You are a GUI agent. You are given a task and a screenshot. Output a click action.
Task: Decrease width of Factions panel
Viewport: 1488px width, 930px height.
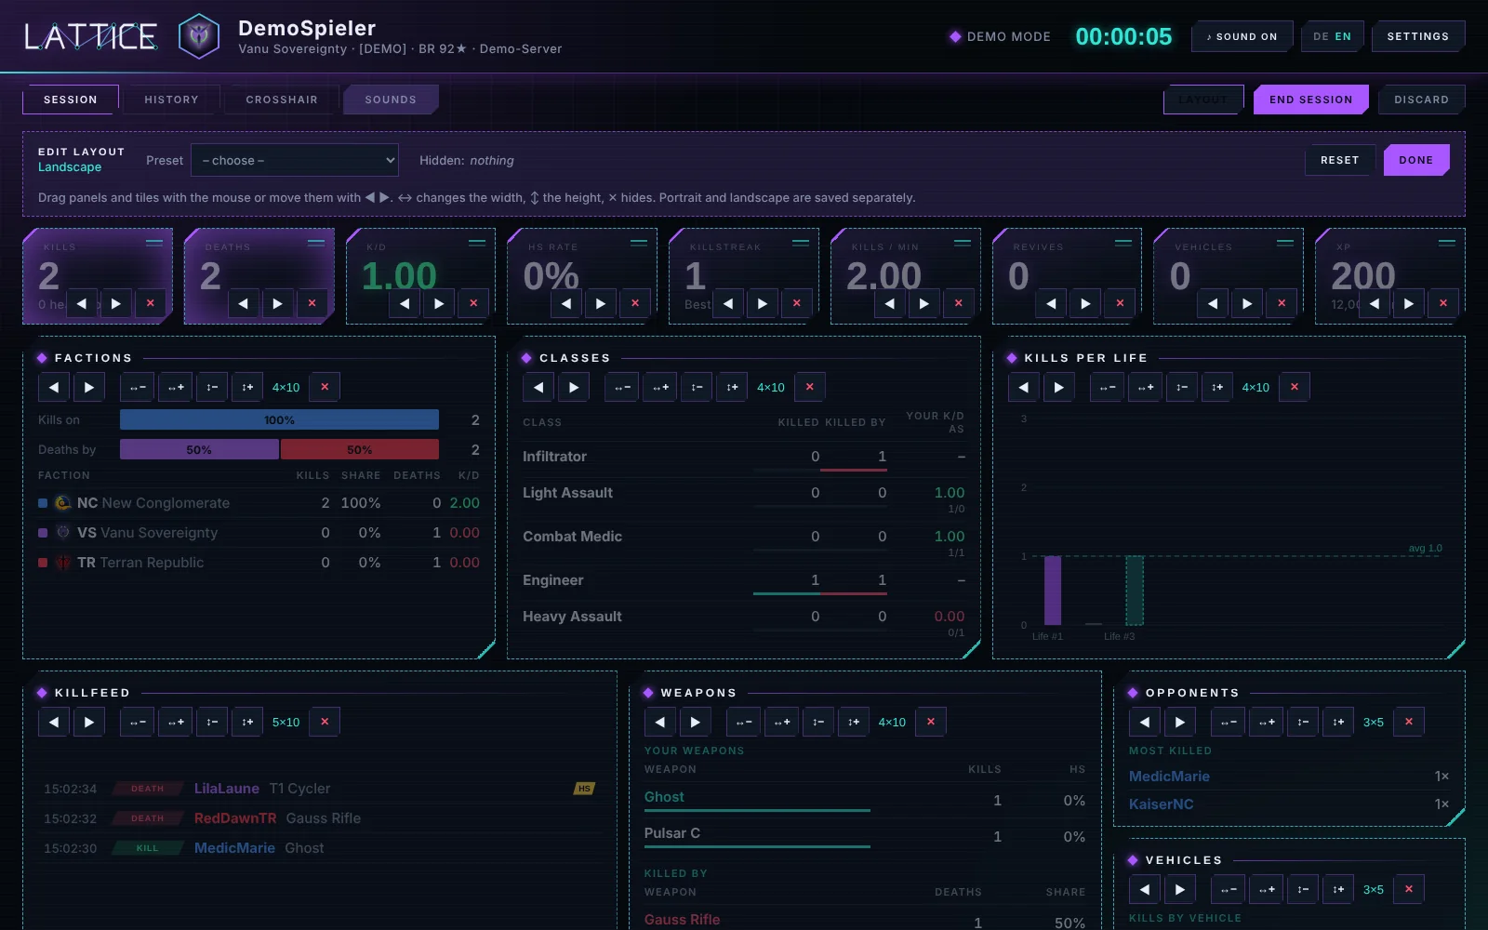[x=138, y=387]
